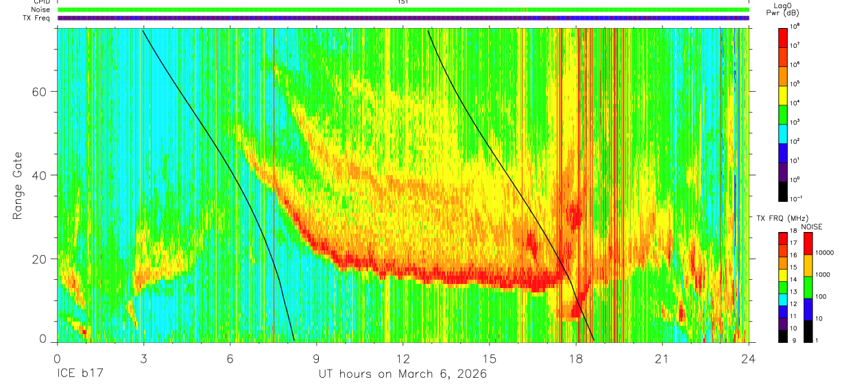Click the '100' label on NOISE colorbar
The image size is (842, 388).
pyautogui.click(x=821, y=297)
